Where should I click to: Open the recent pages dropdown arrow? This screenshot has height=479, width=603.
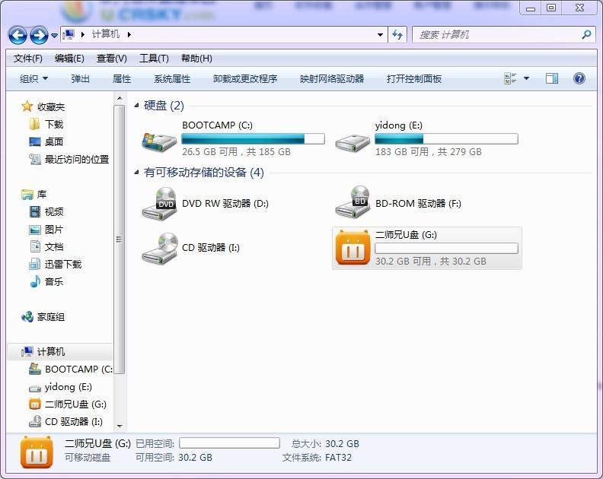54,35
